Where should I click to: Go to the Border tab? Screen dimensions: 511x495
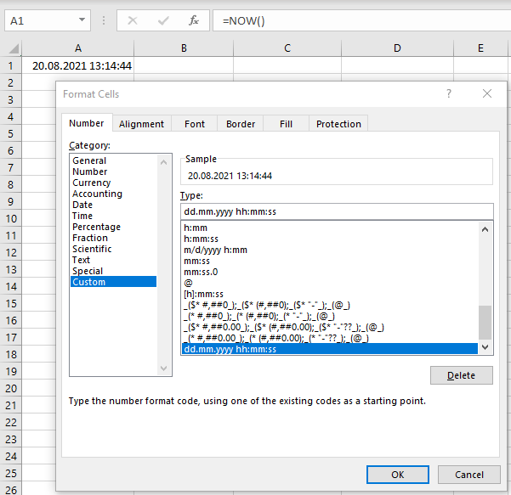click(x=241, y=124)
